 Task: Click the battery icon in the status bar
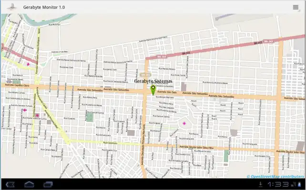pyautogui.click(x=298, y=184)
